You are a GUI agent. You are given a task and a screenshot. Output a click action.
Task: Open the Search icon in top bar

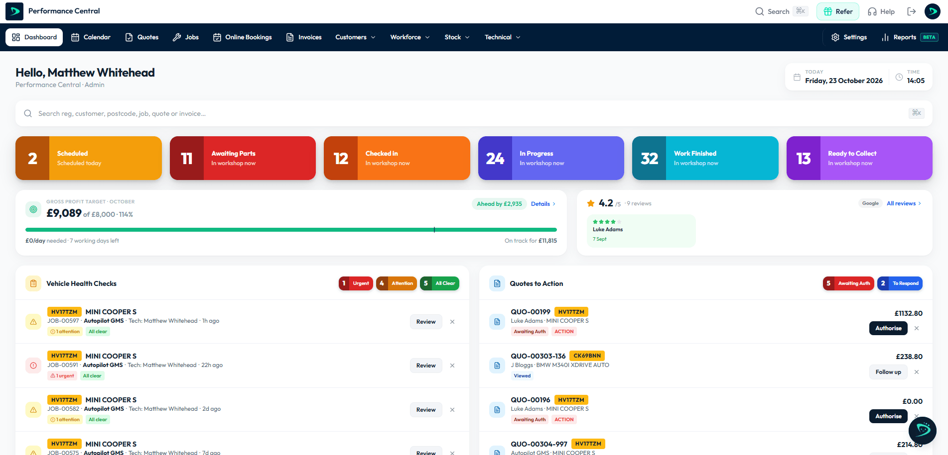(759, 11)
